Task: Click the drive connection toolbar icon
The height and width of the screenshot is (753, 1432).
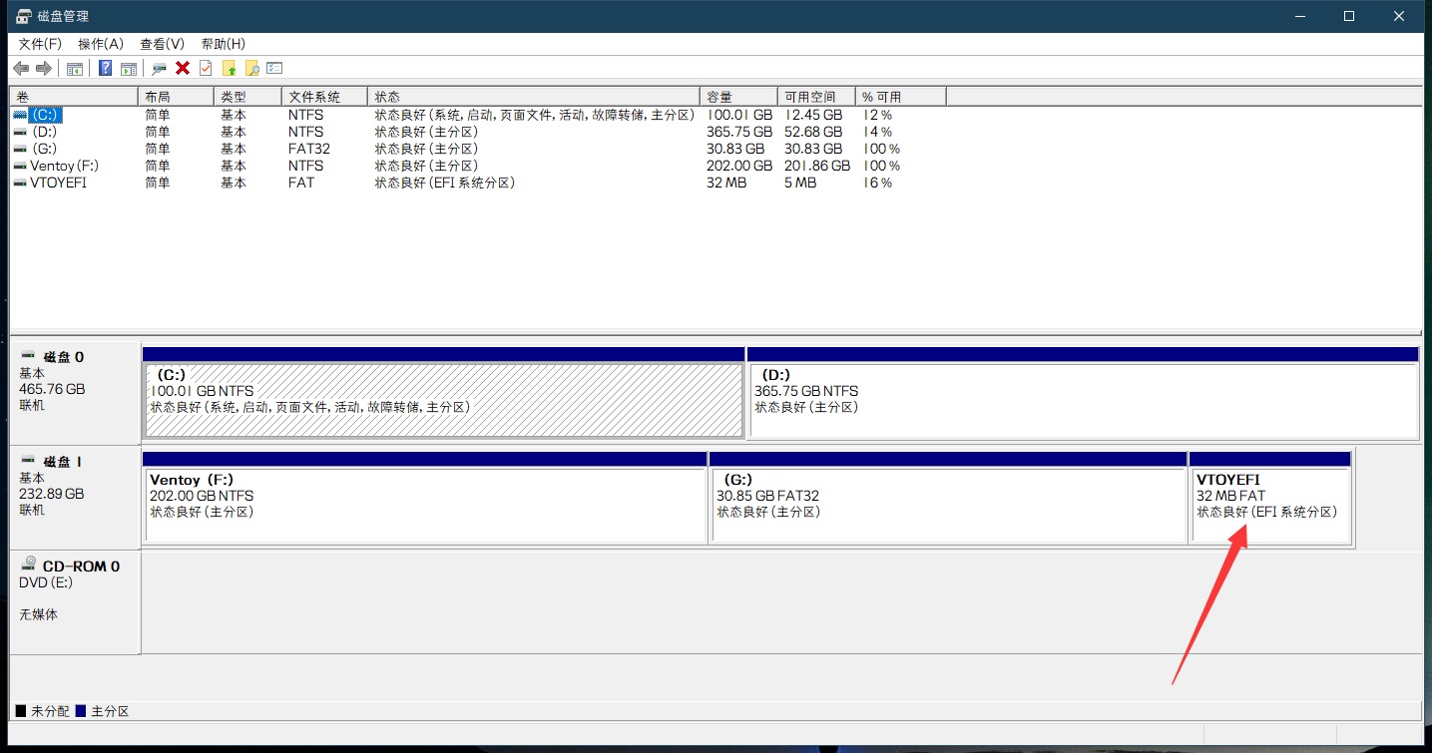Action: 159,68
